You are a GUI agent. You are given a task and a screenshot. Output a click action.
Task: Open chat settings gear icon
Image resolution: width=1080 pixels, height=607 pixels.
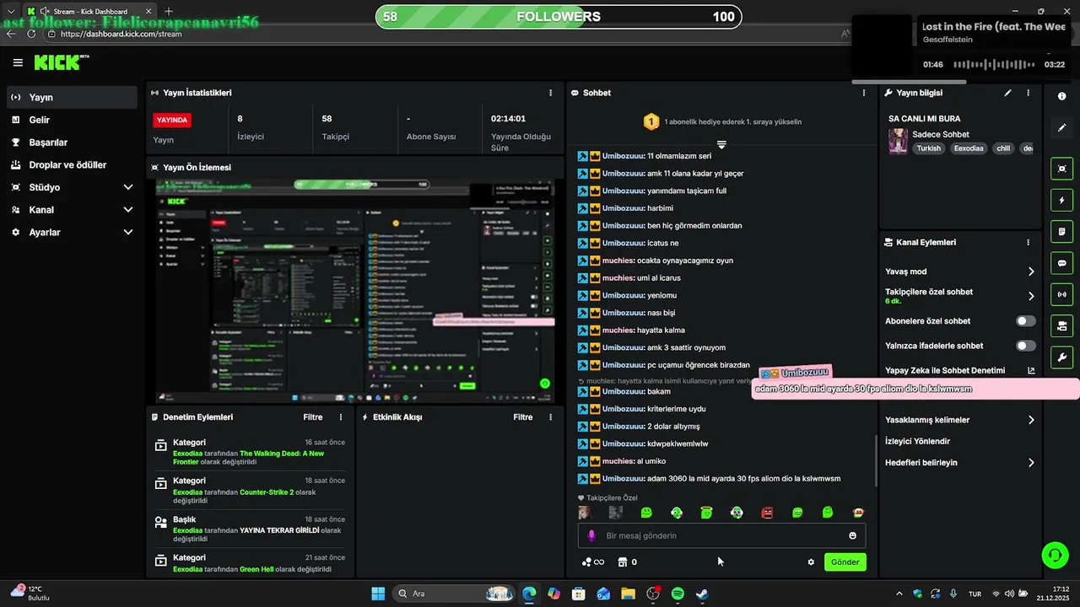pyautogui.click(x=811, y=562)
